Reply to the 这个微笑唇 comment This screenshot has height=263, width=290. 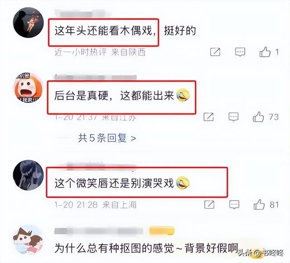coord(234,205)
